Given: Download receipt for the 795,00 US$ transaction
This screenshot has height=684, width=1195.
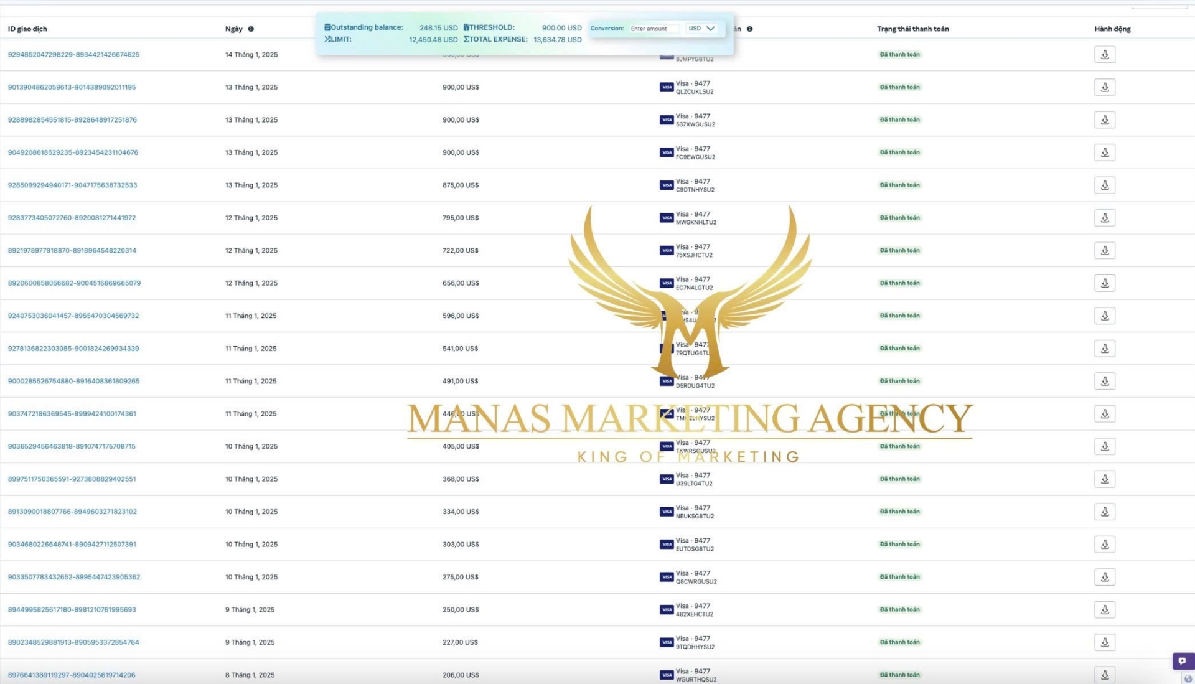Looking at the screenshot, I should [x=1104, y=218].
